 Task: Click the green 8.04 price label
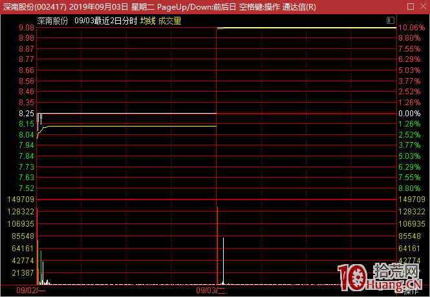point(27,135)
